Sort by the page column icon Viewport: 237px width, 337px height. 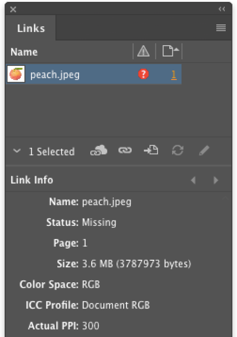[x=170, y=51]
